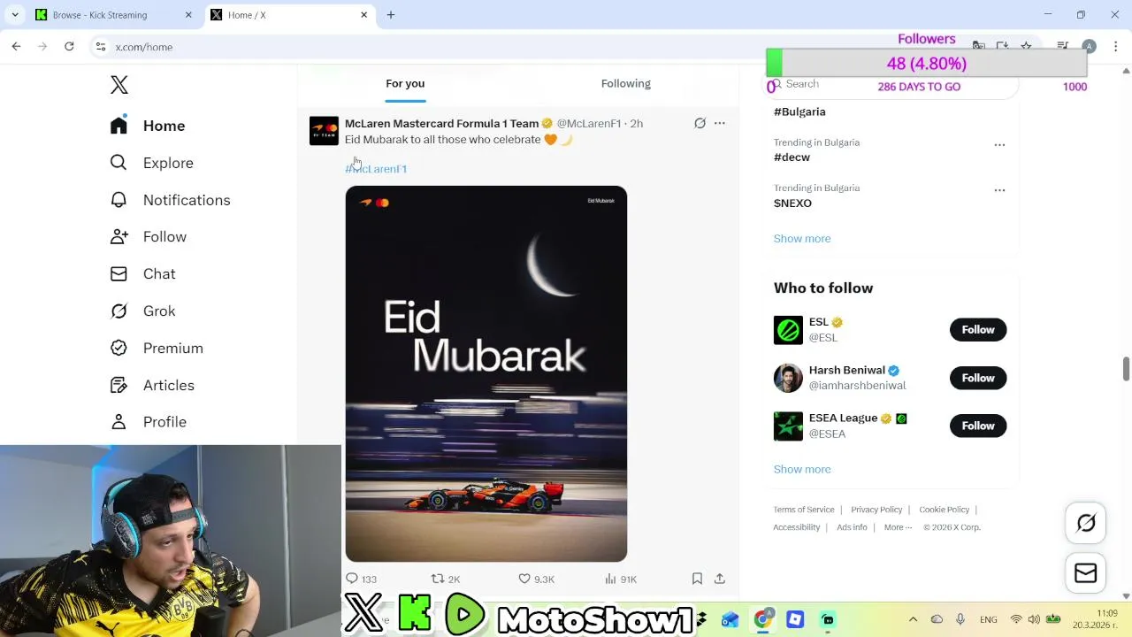
Task: Click the x.com/home address bar
Action: tap(143, 47)
